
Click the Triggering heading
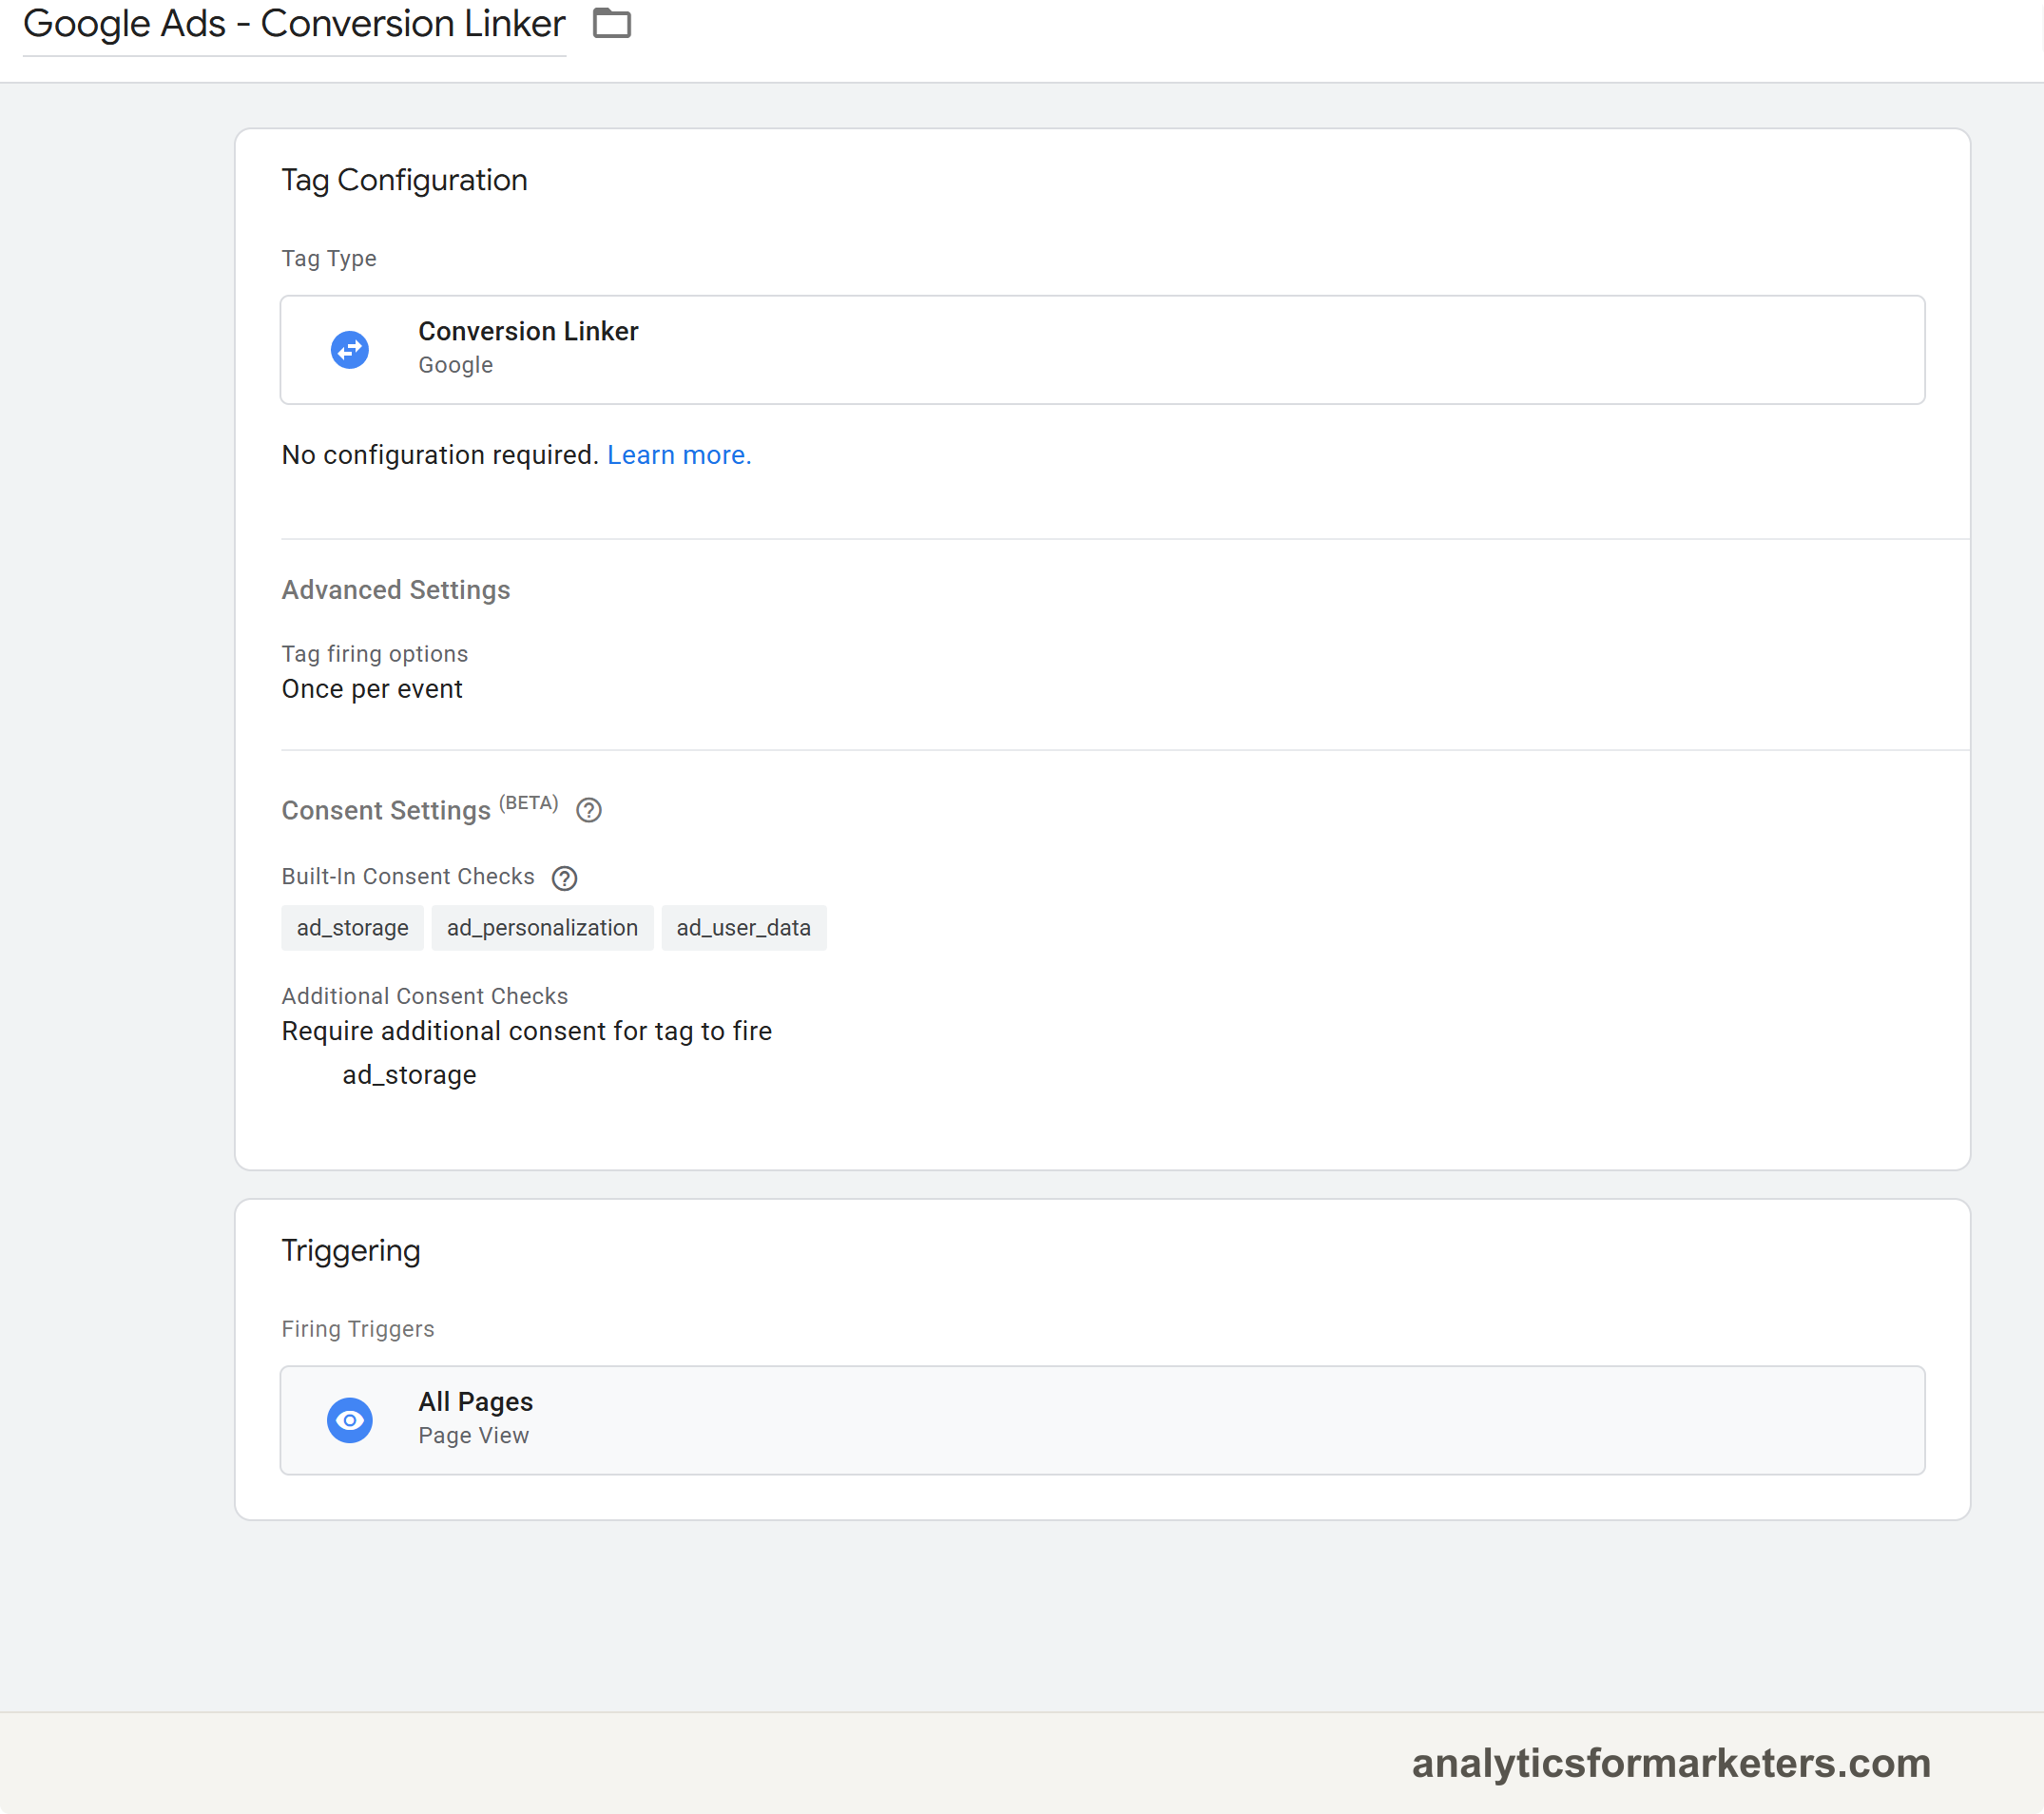[x=351, y=1251]
